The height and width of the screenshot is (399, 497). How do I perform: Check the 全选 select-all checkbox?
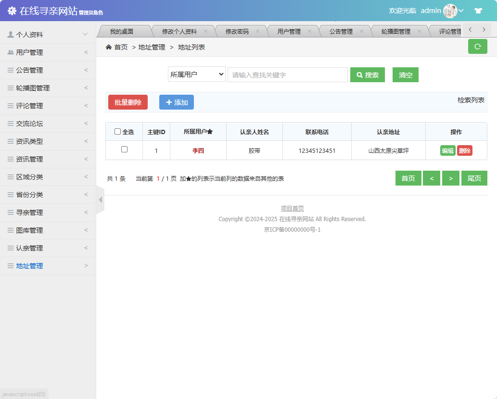pyautogui.click(x=118, y=132)
